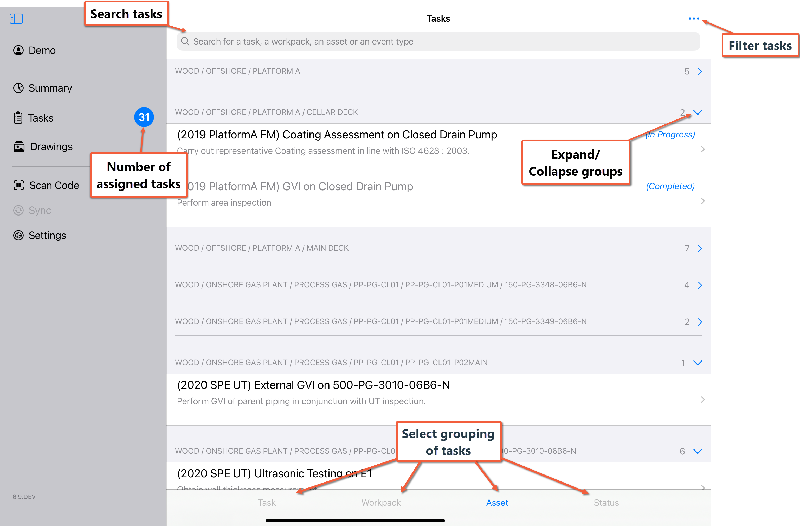
Task: Focus the task search field
Action: pyautogui.click(x=437, y=41)
